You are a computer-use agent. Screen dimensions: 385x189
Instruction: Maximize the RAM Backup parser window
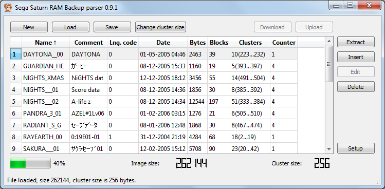pyautogui.click(x=350, y=6)
